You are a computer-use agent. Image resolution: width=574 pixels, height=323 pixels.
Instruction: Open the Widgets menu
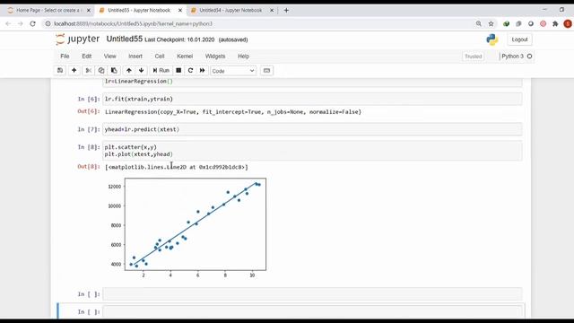(215, 56)
